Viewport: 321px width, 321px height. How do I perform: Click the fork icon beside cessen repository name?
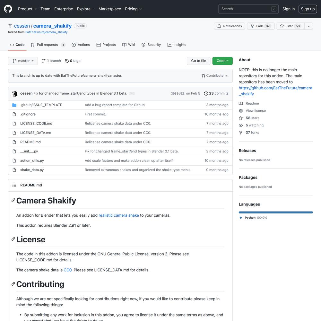[x=10, y=26]
